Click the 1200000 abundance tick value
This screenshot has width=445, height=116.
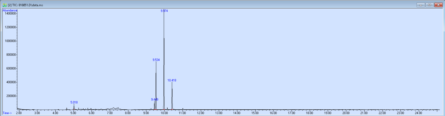tap(10, 27)
